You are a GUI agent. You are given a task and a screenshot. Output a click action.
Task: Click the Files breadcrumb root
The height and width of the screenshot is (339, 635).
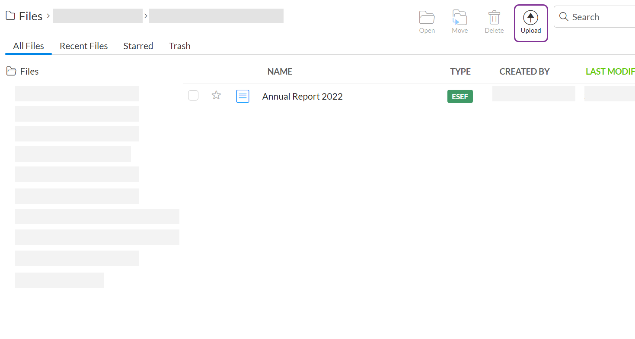(x=24, y=16)
